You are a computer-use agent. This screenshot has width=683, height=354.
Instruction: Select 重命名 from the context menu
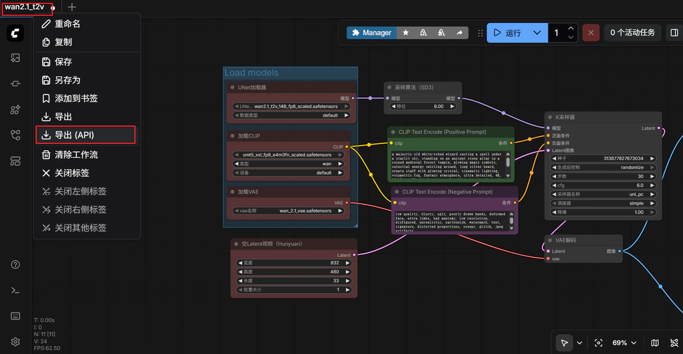(x=86, y=23)
